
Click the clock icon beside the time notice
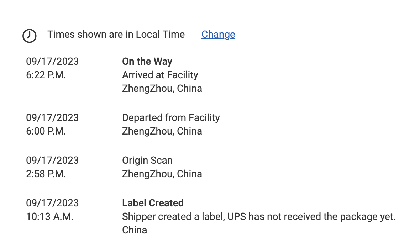click(30, 36)
